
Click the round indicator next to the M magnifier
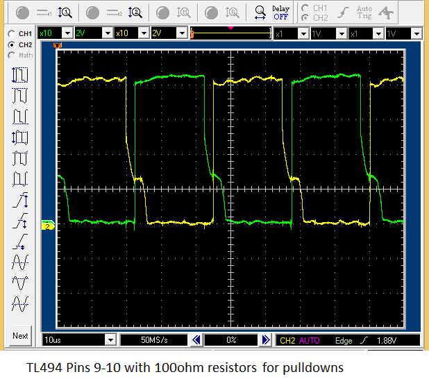162,12
